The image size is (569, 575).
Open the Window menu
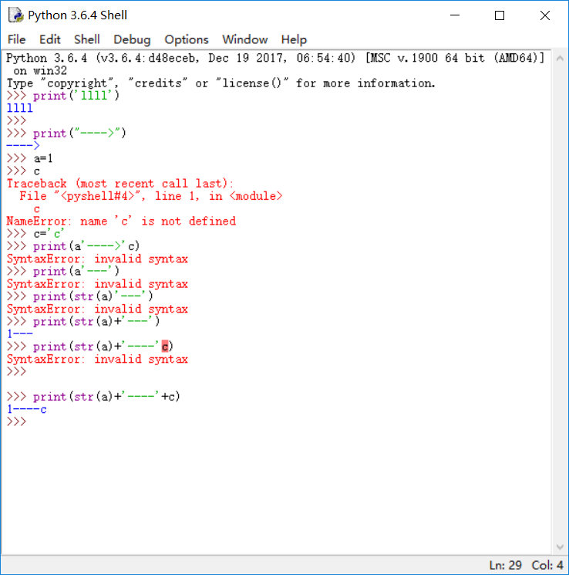[x=244, y=39]
